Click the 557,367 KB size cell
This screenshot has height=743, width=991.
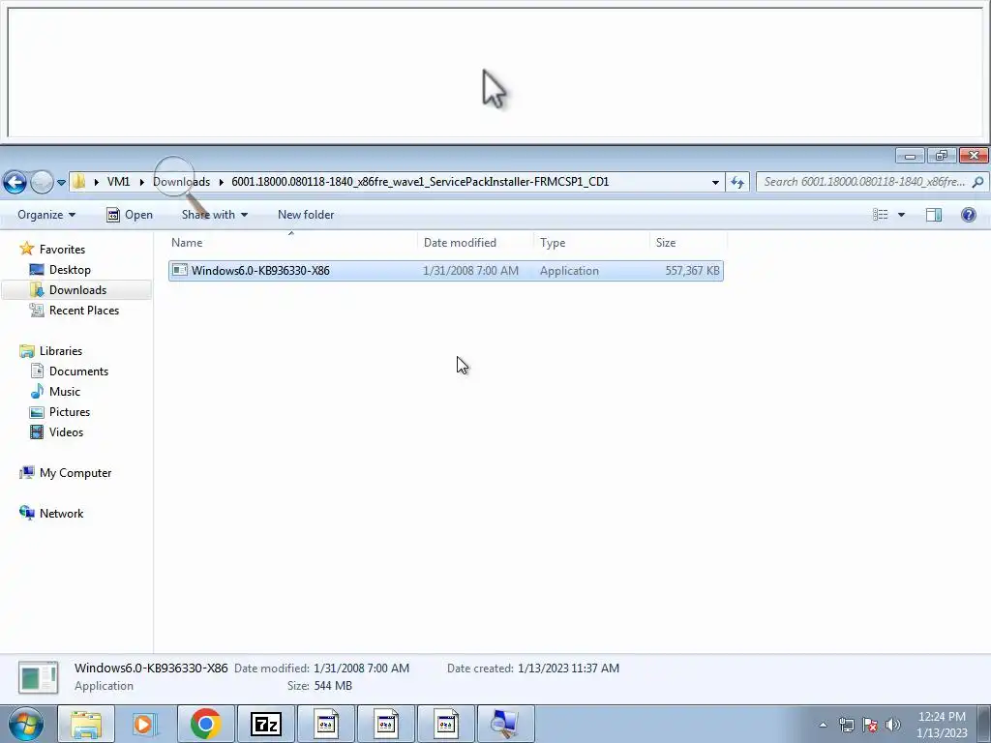click(692, 271)
